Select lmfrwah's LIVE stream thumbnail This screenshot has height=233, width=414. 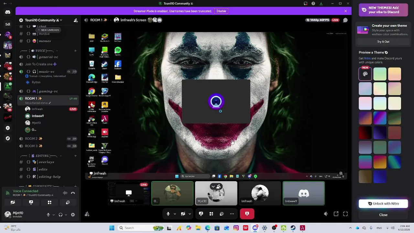point(129,193)
